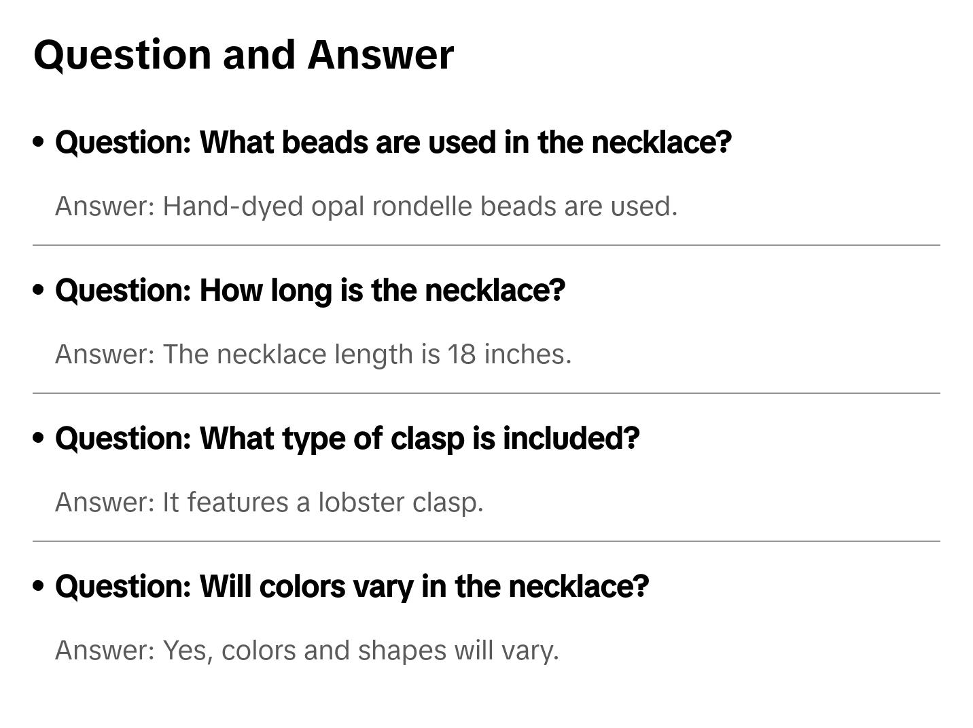Screen dimensions: 973x728
Task: Click the lobster clasp answer text
Action: coord(269,502)
